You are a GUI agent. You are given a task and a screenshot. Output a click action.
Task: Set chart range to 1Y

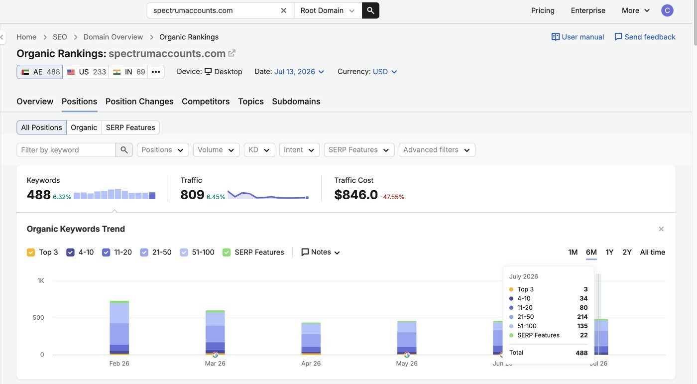(x=609, y=253)
